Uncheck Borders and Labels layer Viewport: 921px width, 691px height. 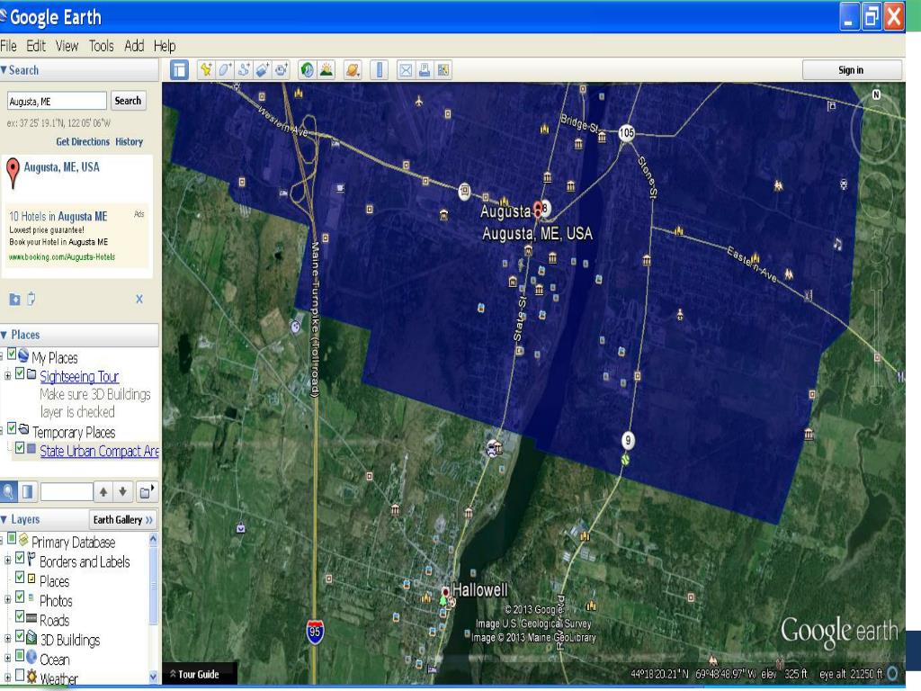pyautogui.click(x=20, y=557)
